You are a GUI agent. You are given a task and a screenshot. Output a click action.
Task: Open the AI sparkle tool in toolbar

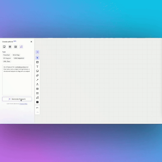pyautogui.click(x=37, y=52)
